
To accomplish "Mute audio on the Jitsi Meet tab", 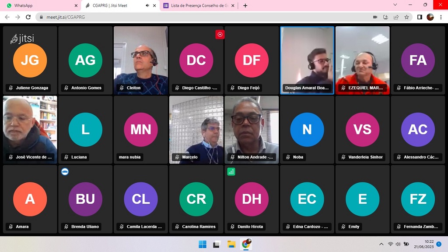I will pyautogui.click(x=147, y=5).
